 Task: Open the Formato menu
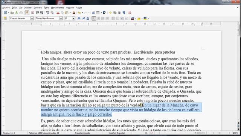[x=38, y=8]
